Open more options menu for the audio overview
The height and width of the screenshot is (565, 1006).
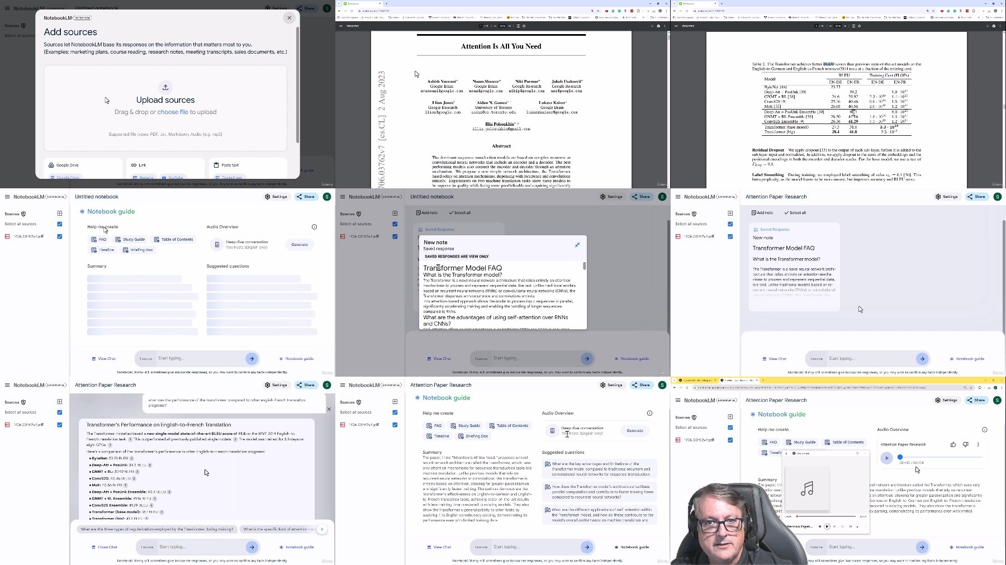tap(978, 445)
